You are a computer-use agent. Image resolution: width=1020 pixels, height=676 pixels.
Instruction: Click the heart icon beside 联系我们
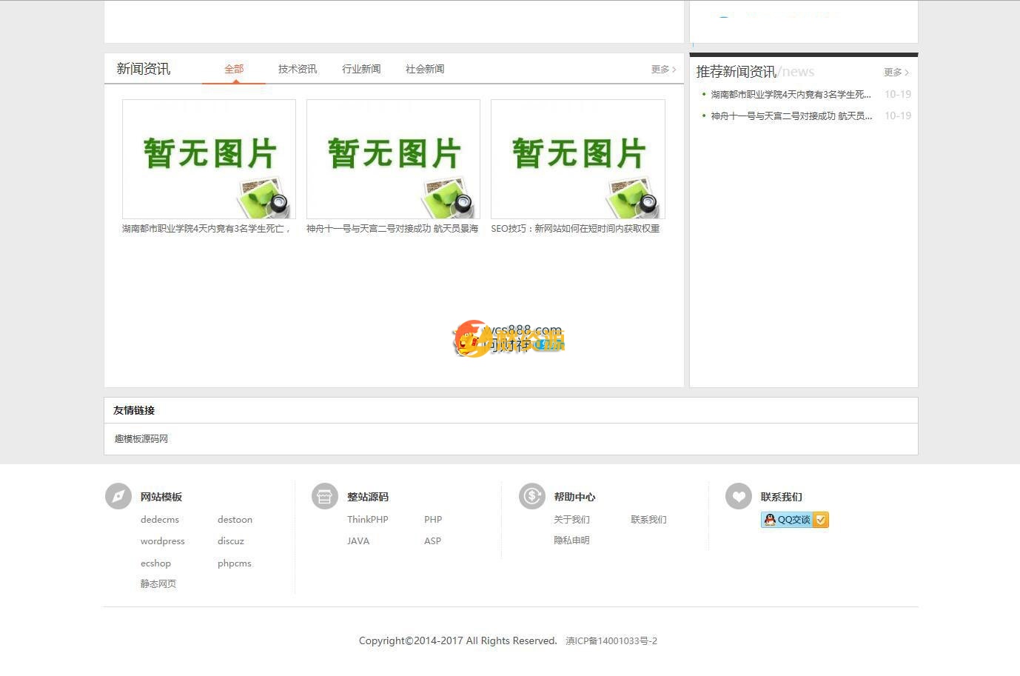pyautogui.click(x=738, y=496)
